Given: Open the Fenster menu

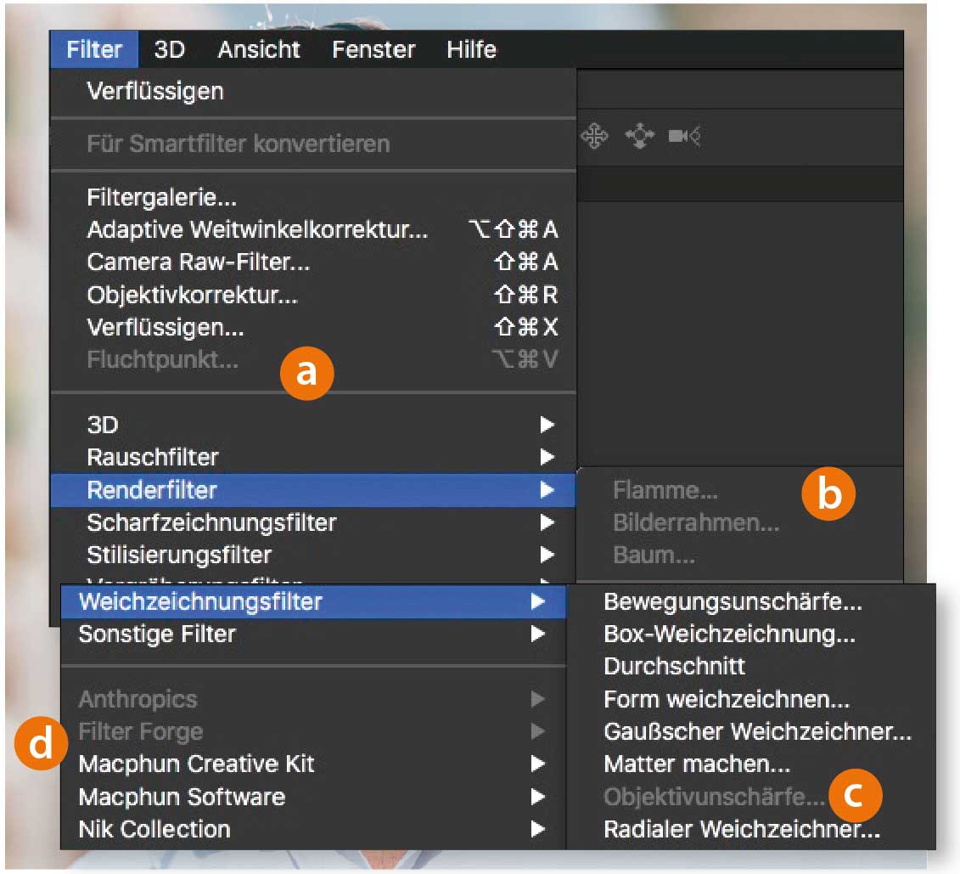Looking at the screenshot, I should 373,49.
